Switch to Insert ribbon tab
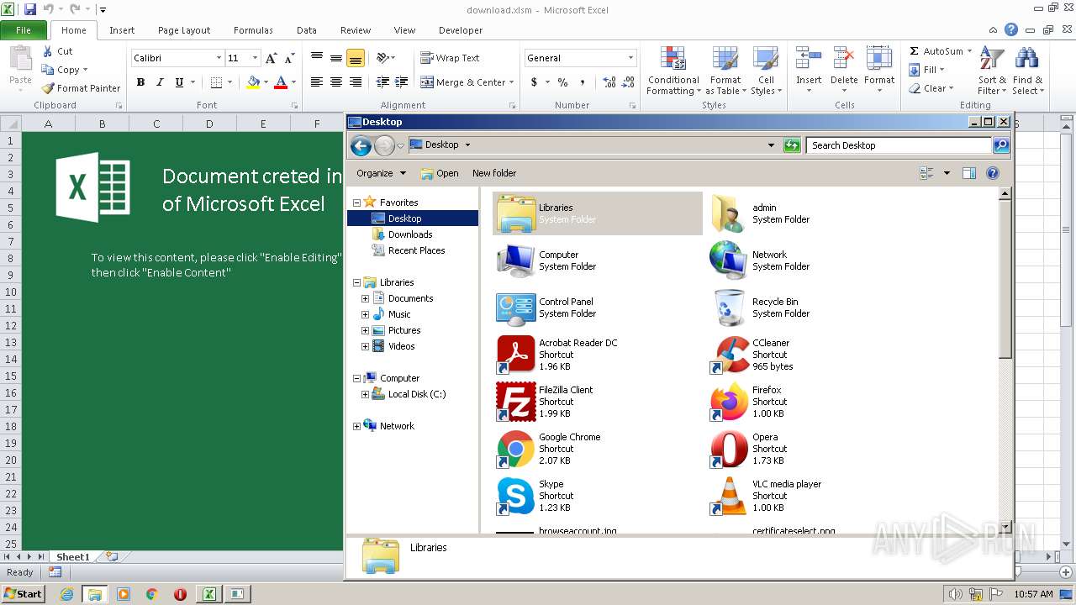This screenshot has height=605, width=1076. click(122, 30)
